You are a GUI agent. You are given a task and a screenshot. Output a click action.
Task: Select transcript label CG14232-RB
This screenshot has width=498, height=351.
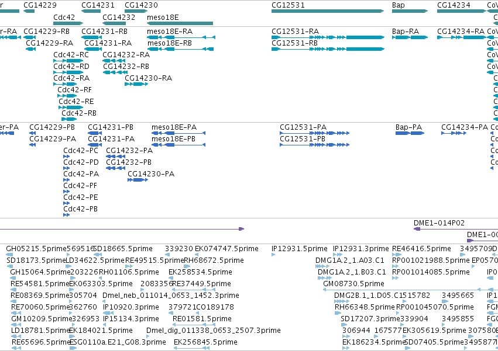(x=126, y=66)
